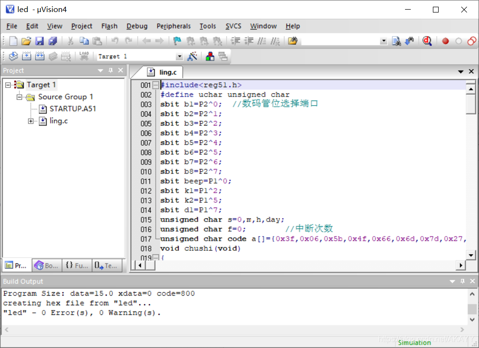Viewport: 479px width, 348px height.
Task: Toggle a bookmark with the flag icon
Action: 177,41
